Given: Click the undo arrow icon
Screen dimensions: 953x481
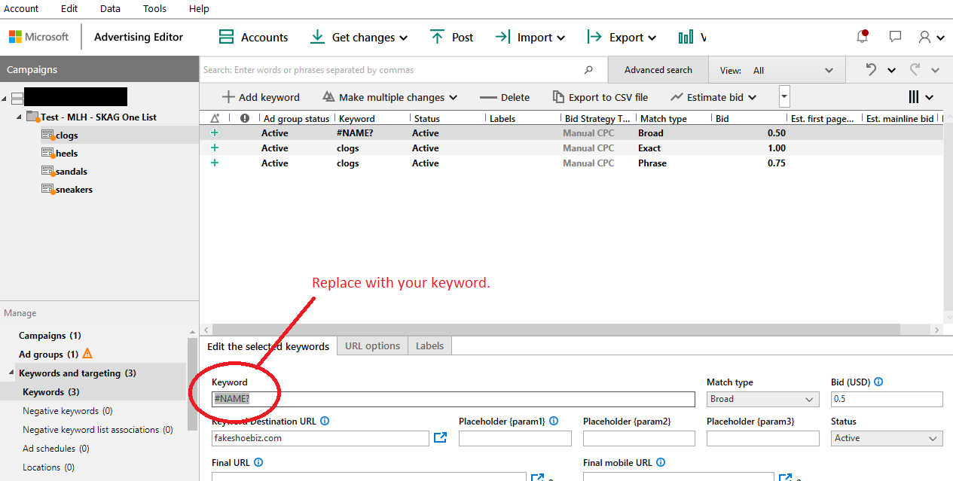Looking at the screenshot, I should pyautogui.click(x=872, y=70).
